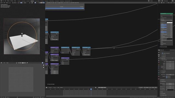Open Particles properties tab

pyautogui.click(x=159, y=69)
